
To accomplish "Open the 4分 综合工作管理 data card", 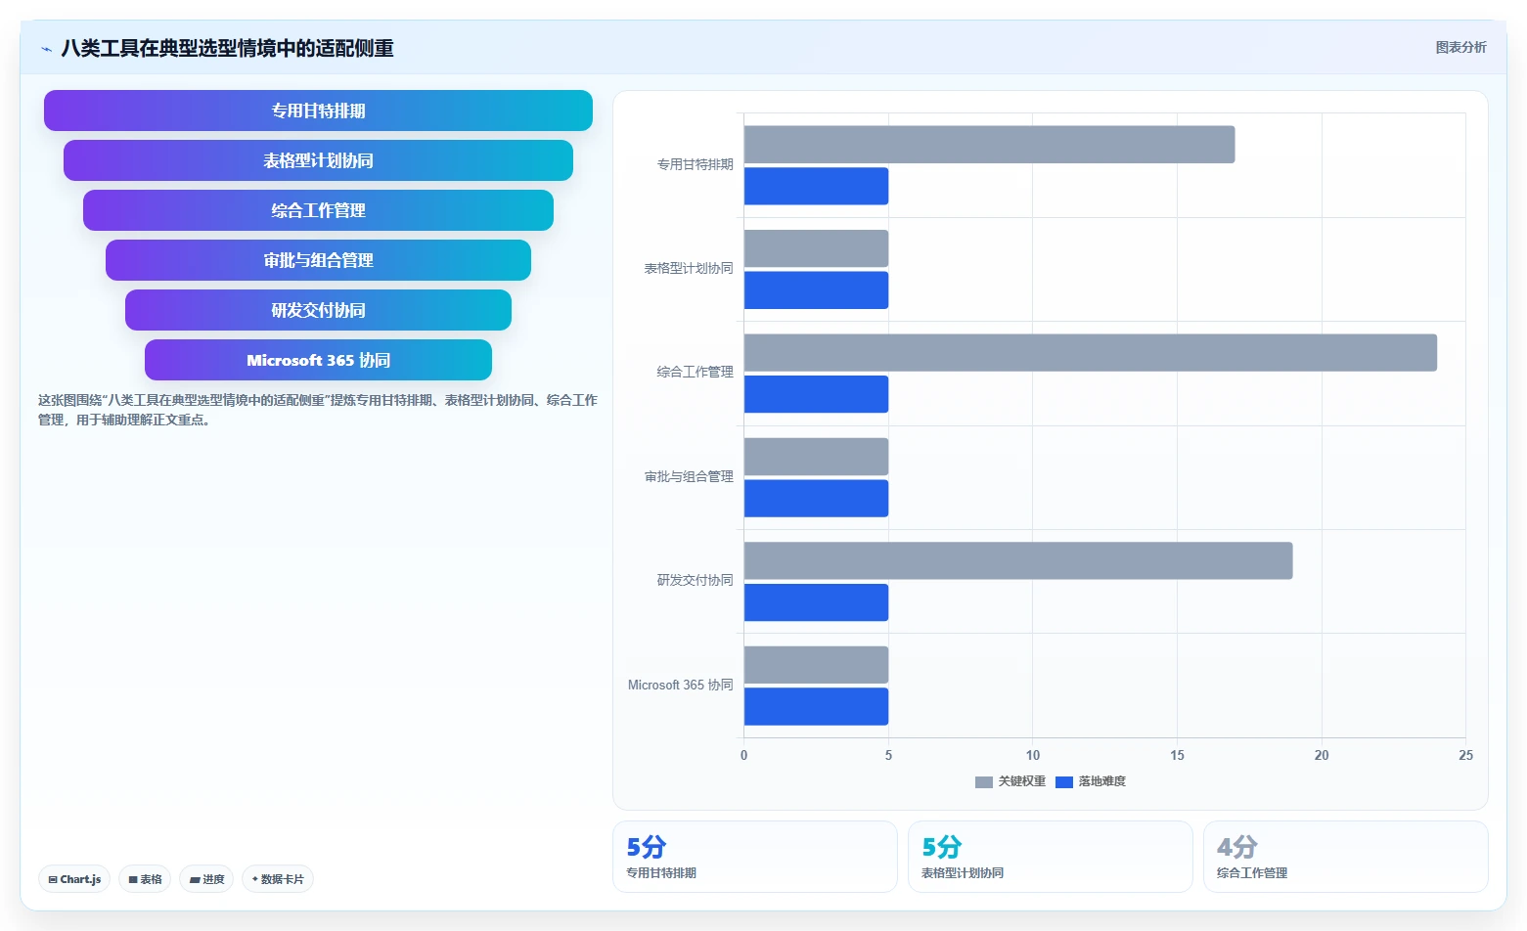I will coord(1346,857).
